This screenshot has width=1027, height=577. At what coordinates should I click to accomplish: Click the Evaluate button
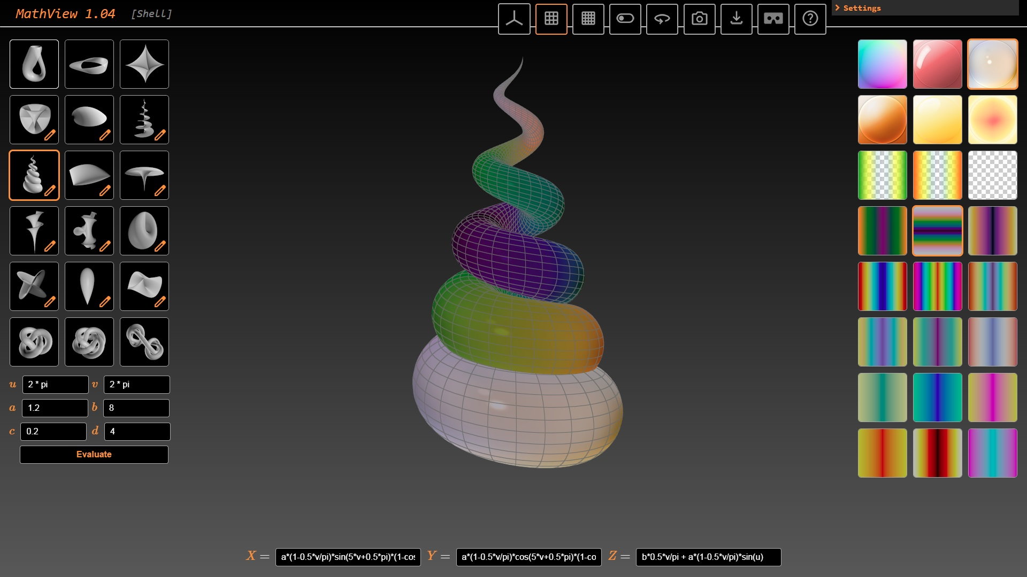click(94, 455)
